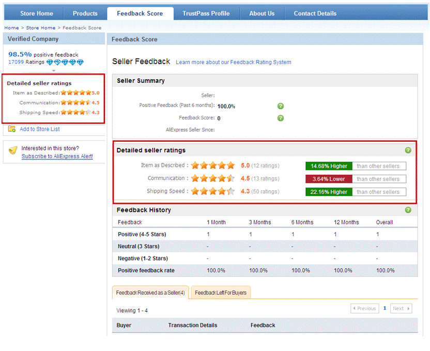Click help icon beside Positive Feedback percentage

point(281,106)
